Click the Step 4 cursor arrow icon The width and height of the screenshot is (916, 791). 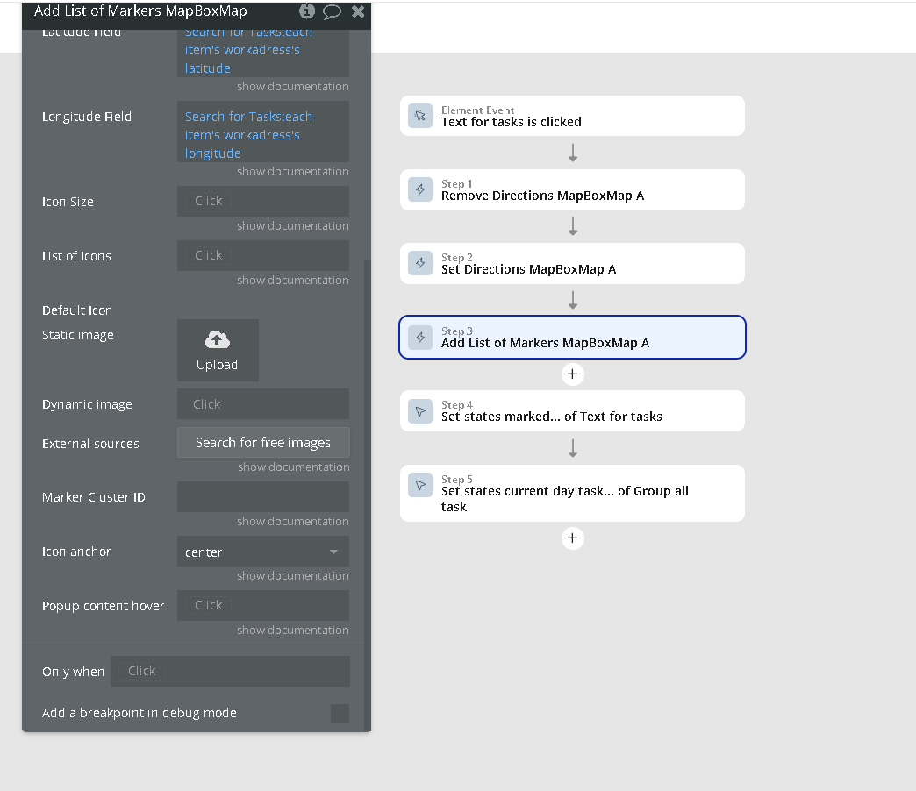420,410
